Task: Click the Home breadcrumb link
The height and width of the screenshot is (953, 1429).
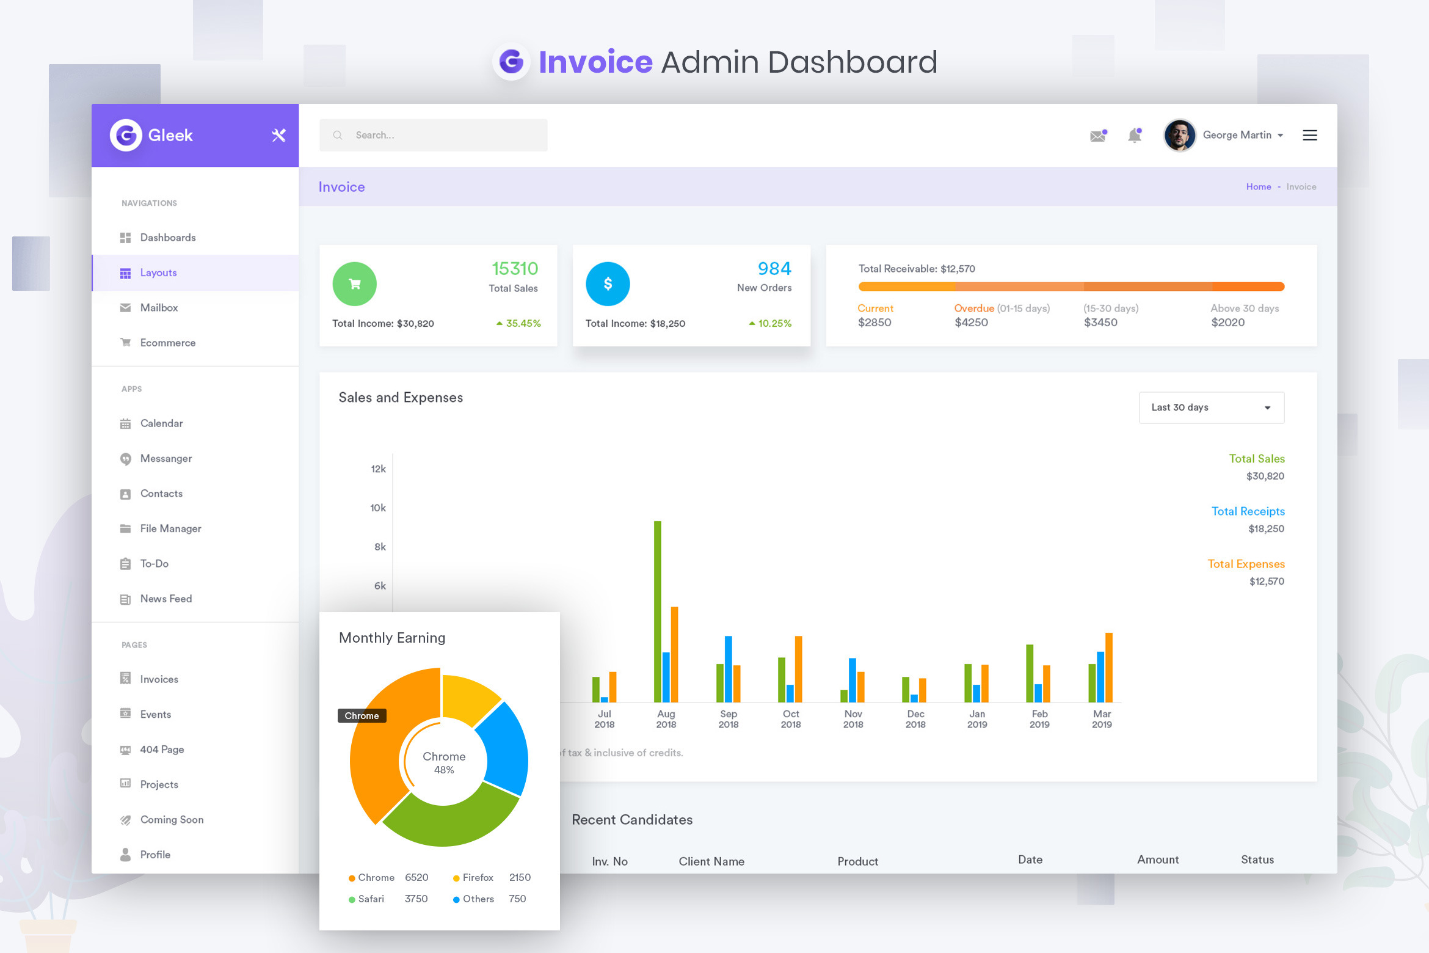Action: 1259,186
